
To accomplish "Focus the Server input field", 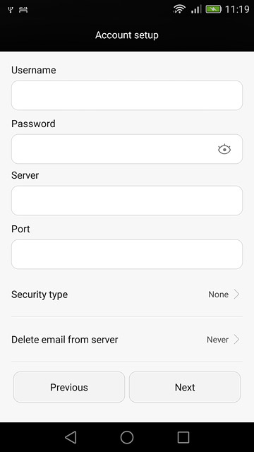I will coord(127,201).
